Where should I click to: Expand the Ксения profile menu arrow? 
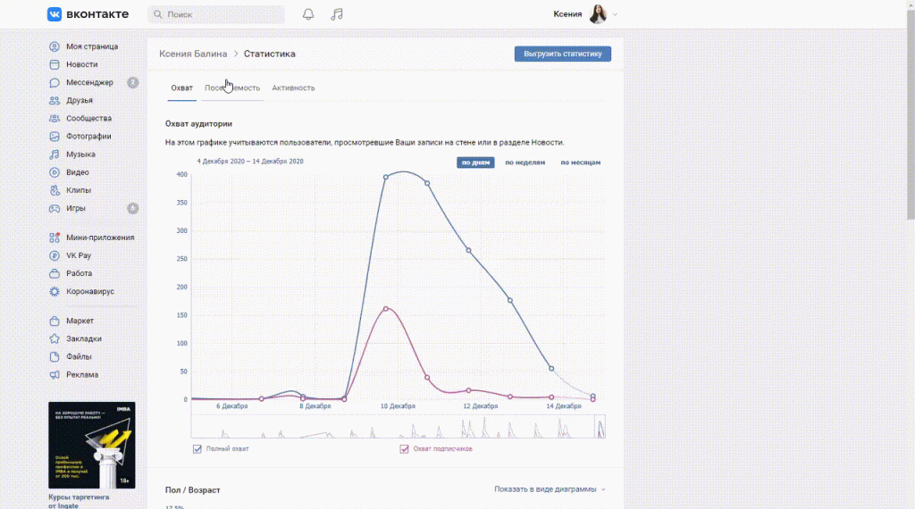(x=615, y=14)
